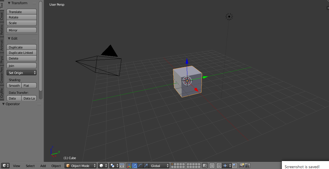Screen dimensions: 329x169
Task: Enable proportional editing
Action: [212, 166]
